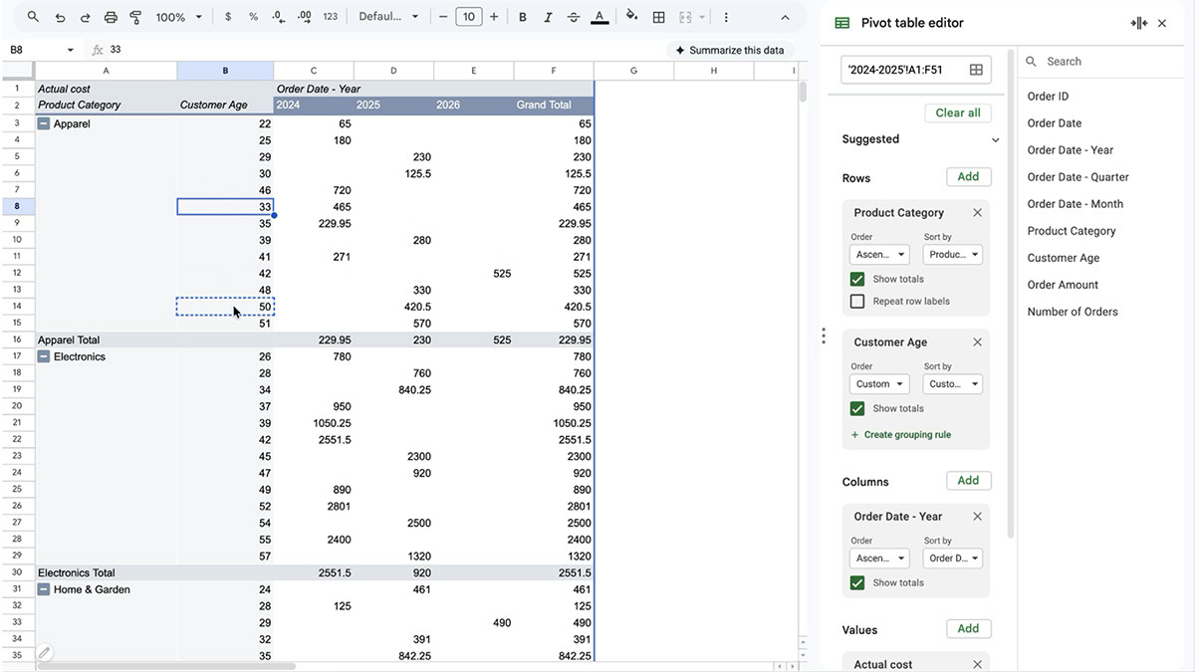
Task: Open Customer Age Order Custom dropdown
Action: (879, 384)
